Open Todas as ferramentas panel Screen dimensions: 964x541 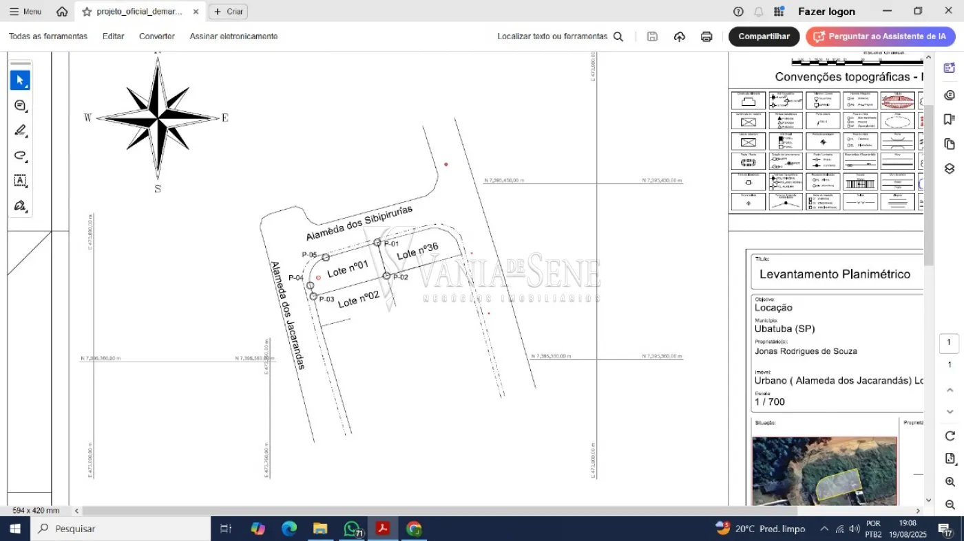[48, 36]
